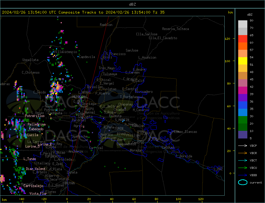Click the Cabecedo map label
265x203 pixels.
[x=36, y=129]
